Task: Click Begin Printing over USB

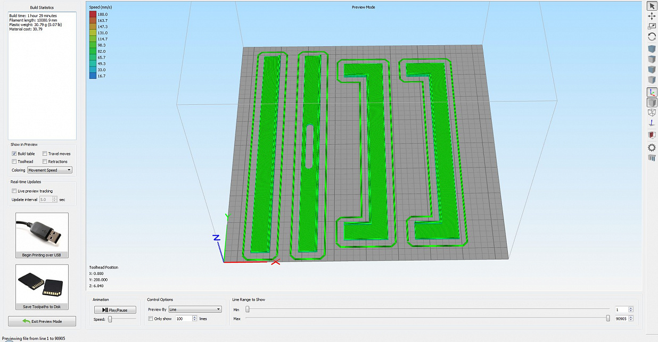Action: coord(42,236)
